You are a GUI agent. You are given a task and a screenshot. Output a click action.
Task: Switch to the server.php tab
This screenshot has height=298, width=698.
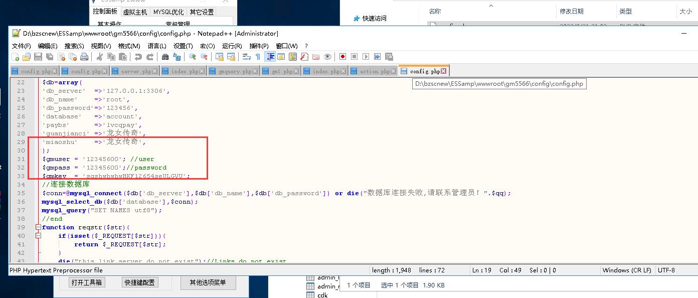coord(132,71)
